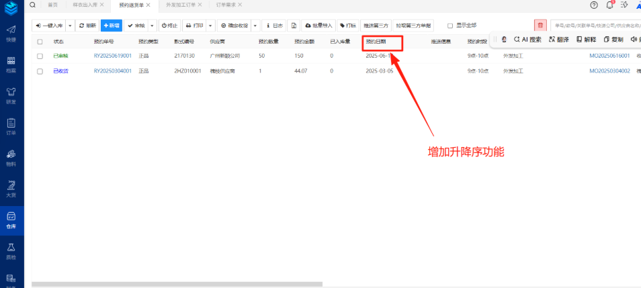
Task: Enable the 显示全部 checkbox
Action: tap(450, 26)
